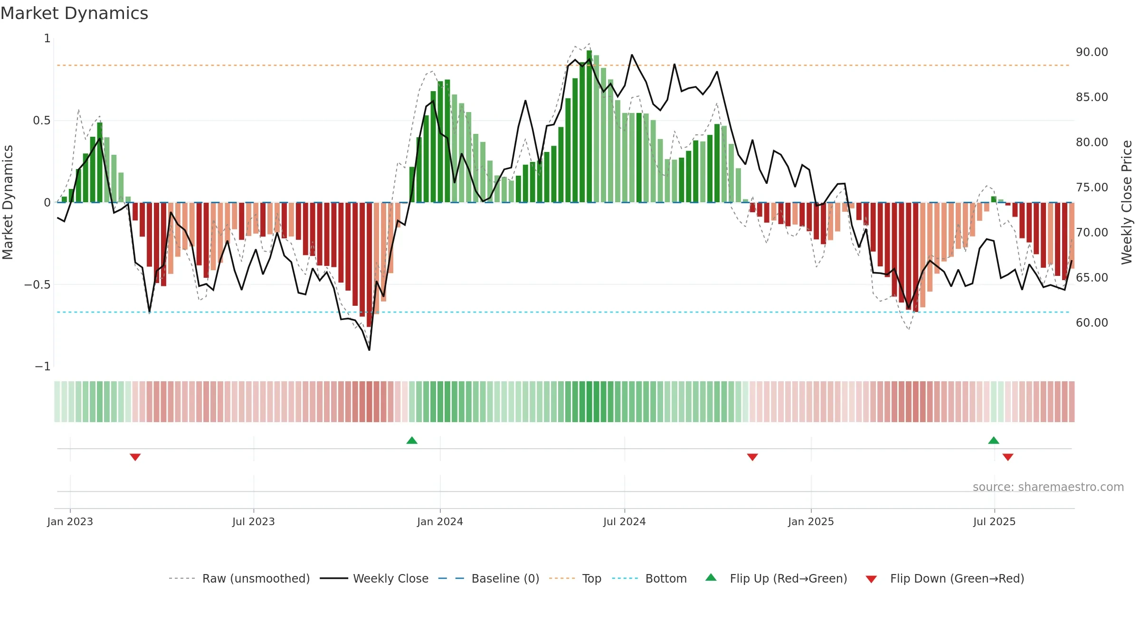Click the 0 left axis tick label
Viewport: 1140px width, 641px height.
coord(47,203)
